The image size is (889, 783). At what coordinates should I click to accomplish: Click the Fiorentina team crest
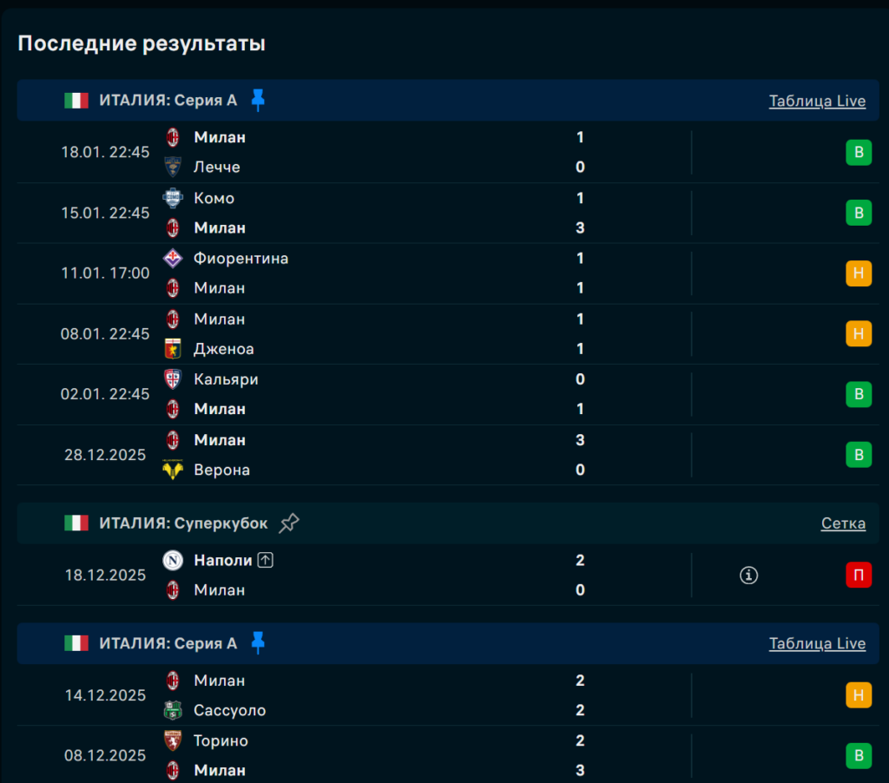coord(173,258)
